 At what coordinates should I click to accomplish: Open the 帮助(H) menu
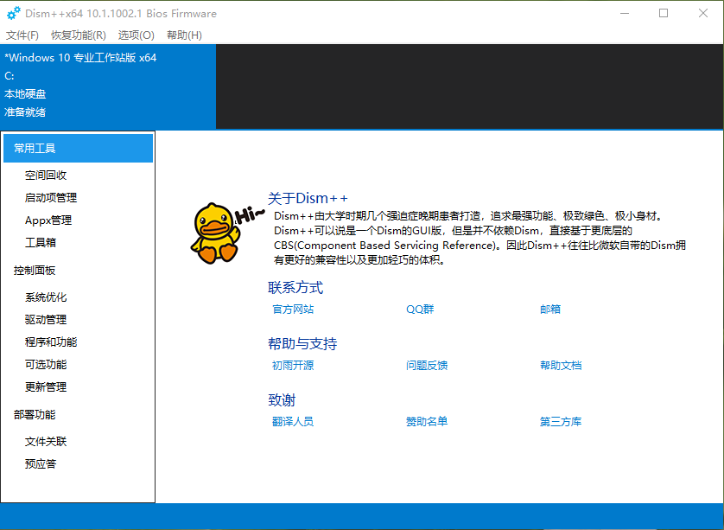pos(184,35)
